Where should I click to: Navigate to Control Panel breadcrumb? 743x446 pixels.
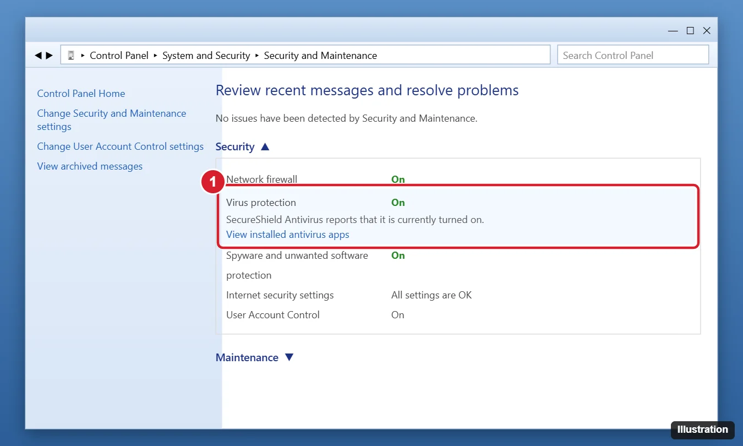(x=119, y=56)
